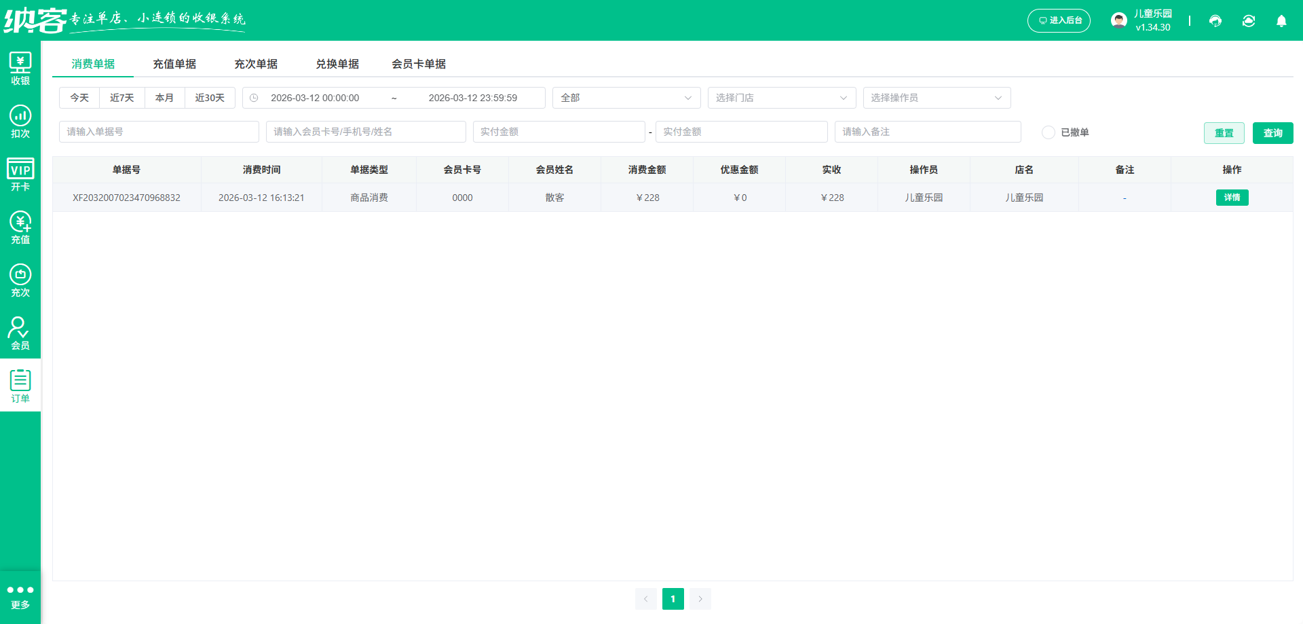Open the notification bell icon
The image size is (1303, 624).
(1281, 21)
